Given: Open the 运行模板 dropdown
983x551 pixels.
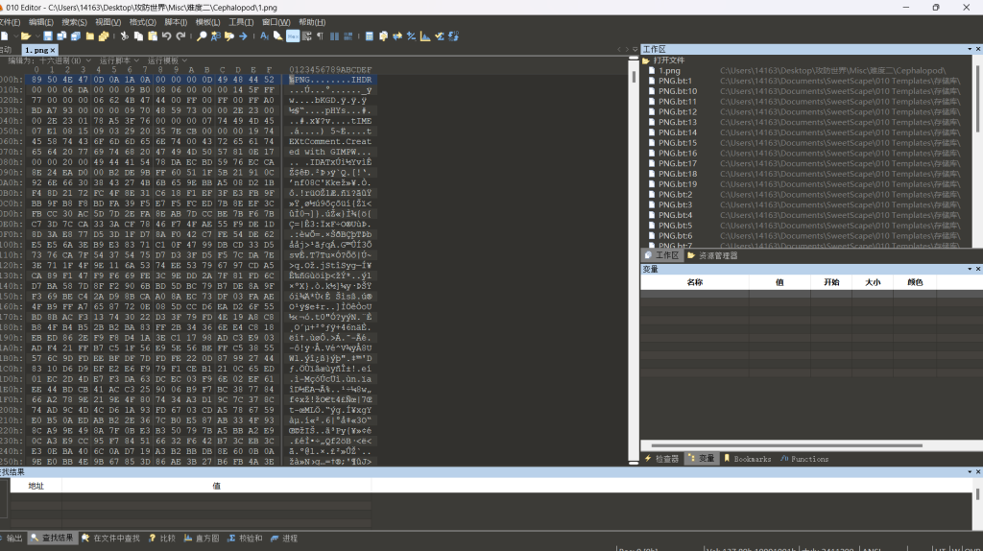Looking at the screenshot, I should 166,60.
